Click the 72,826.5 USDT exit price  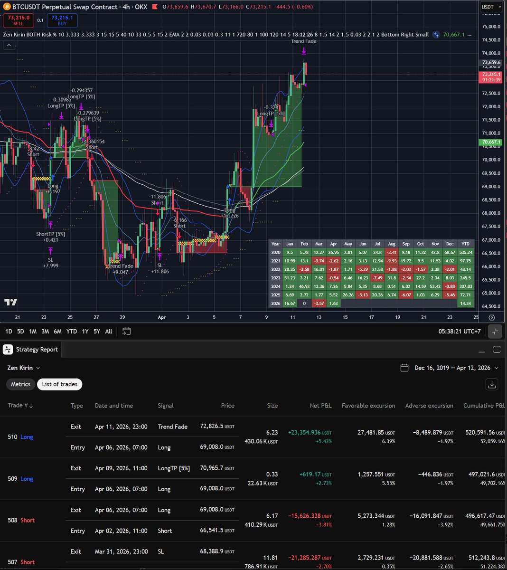[217, 427]
